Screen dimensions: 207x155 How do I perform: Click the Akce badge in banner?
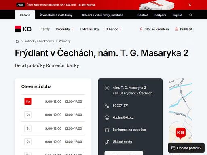coord(21,5)
